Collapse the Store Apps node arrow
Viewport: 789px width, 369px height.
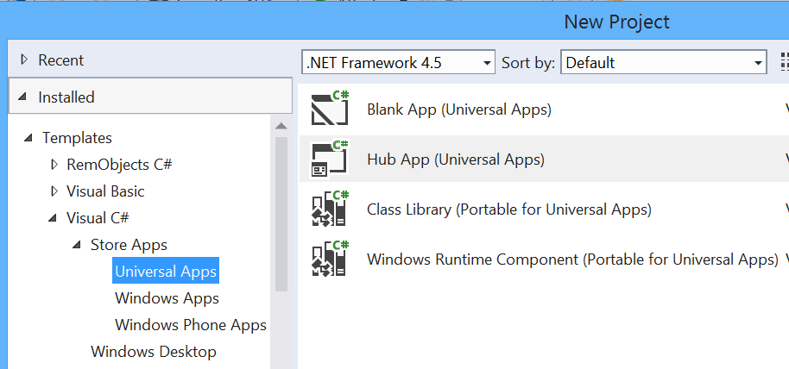pyautogui.click(x=77, y=244)
